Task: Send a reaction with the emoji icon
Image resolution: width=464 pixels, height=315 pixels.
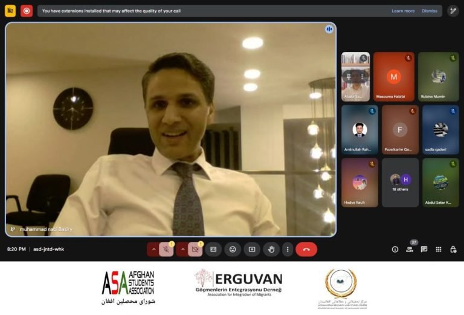Action: pyautogui.click(x=233, y=249)
